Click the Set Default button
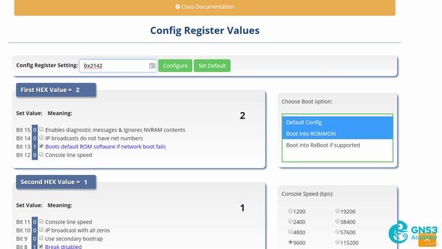 [212, 66]
